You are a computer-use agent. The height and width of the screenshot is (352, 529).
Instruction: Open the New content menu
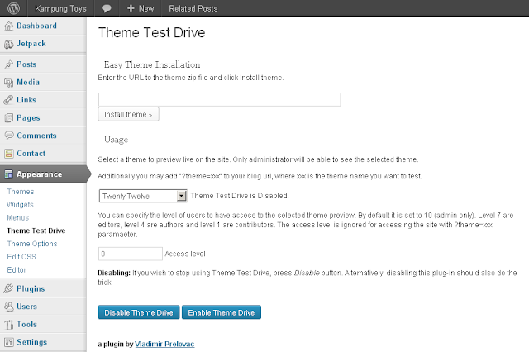[x=141, y=8]
